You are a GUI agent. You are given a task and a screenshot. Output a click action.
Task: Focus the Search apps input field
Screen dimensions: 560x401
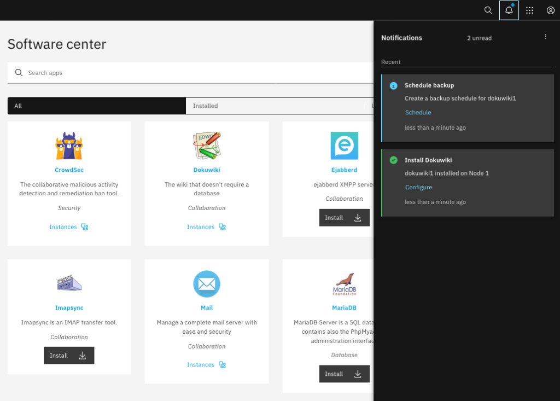tap(190, 73)
